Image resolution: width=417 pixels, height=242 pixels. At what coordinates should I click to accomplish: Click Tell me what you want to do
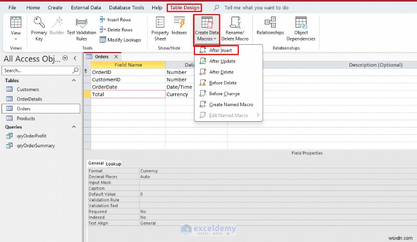(256, 7)
